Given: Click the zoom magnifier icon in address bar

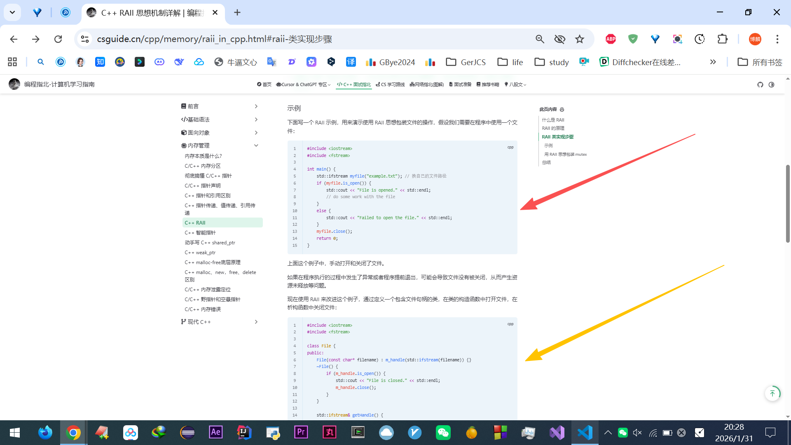Looking at the screenshot, I should pyautogui.click(x=540, y=39).
